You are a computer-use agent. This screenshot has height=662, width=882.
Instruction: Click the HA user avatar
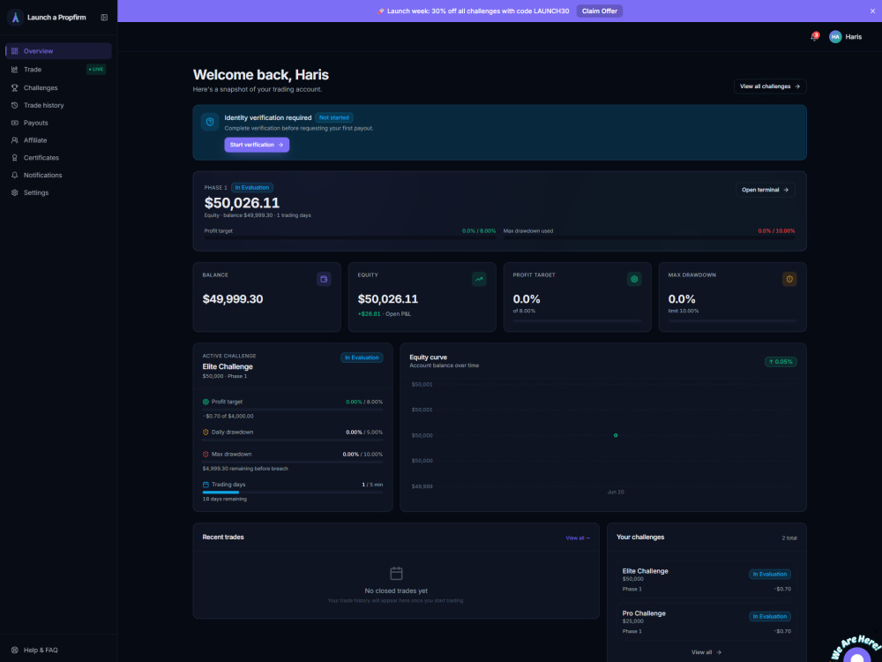pos(835,36)
